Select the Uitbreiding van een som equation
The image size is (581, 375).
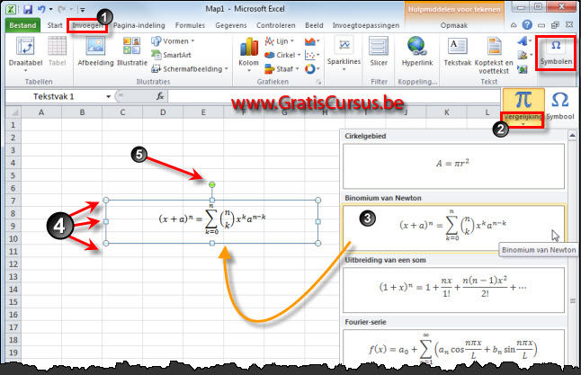pyautogui.click(x=453, y=290)
